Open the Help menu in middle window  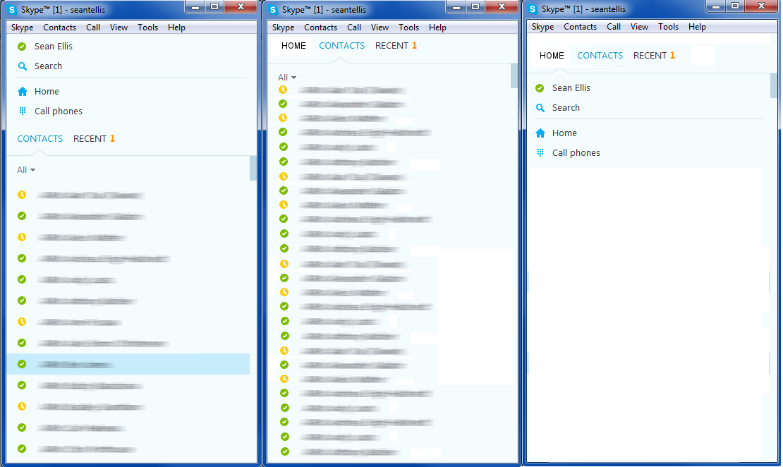click(437, 28)
